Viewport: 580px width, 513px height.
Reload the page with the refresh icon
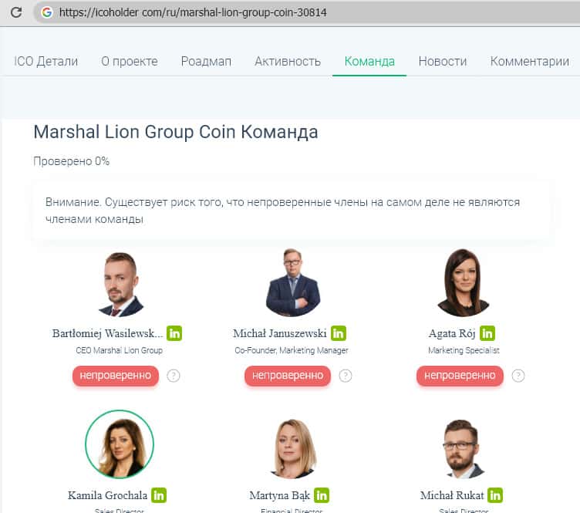point(16,12)
